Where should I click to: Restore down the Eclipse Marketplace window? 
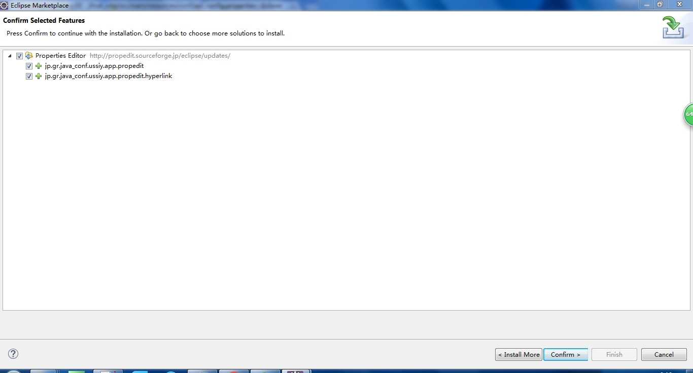pyautogui.click(x=660, y=4)
